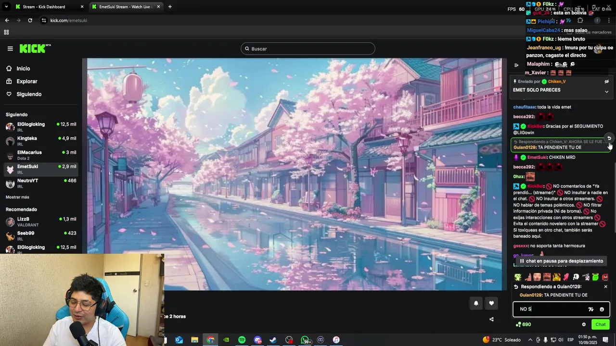Click gssxxx username in chat

point(521,246)
